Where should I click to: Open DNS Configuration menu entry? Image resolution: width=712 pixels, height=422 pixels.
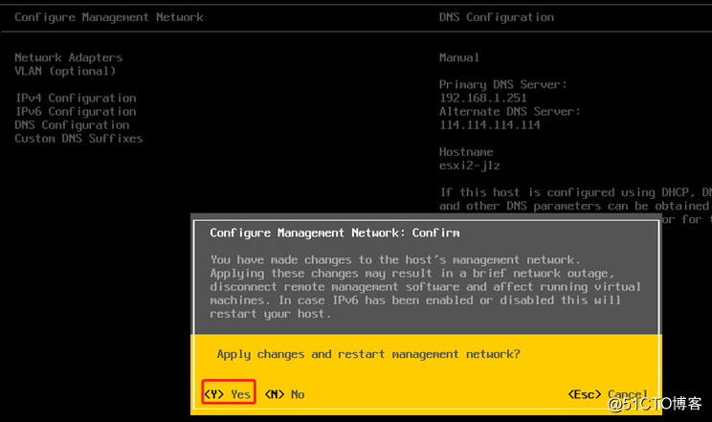tap(72, 125)
